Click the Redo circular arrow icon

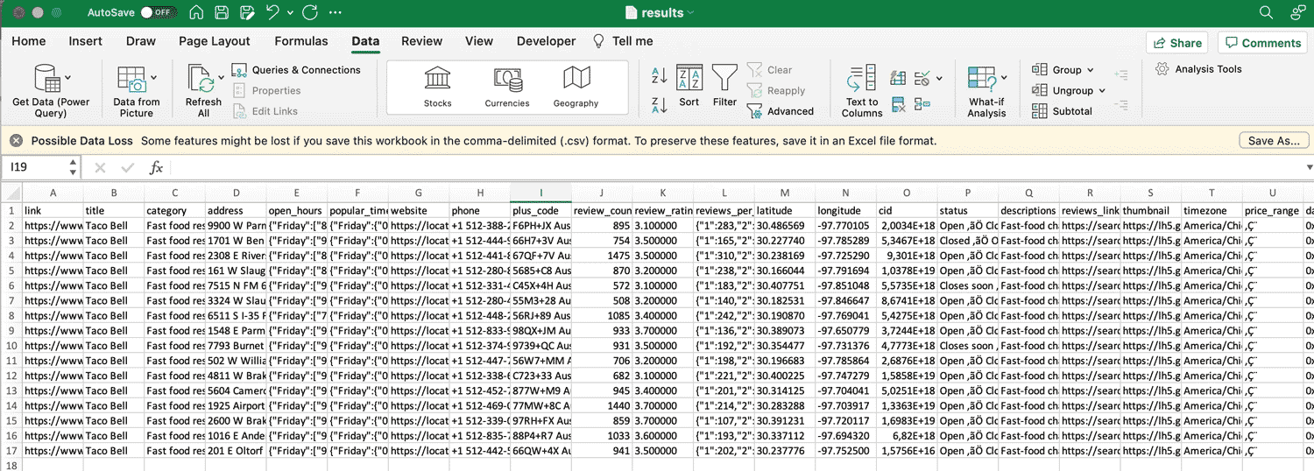(309, 13)
